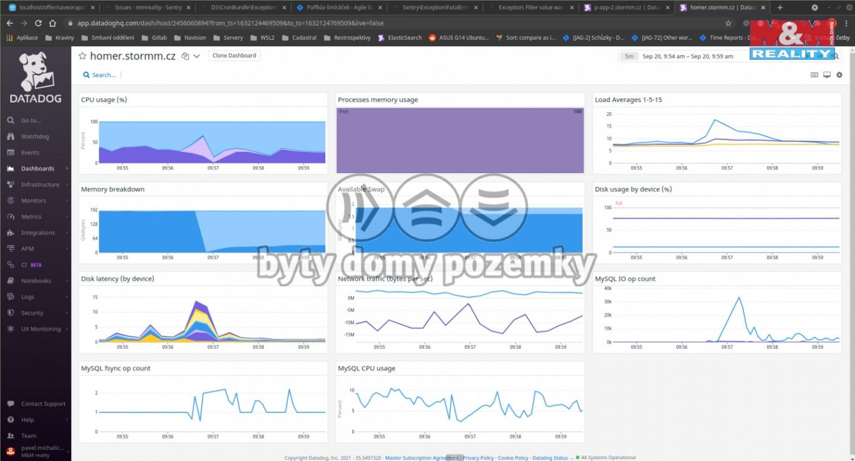Click the Clone Dashboard button
This screenshot has width=855, height=461.
tap(234, 55)
